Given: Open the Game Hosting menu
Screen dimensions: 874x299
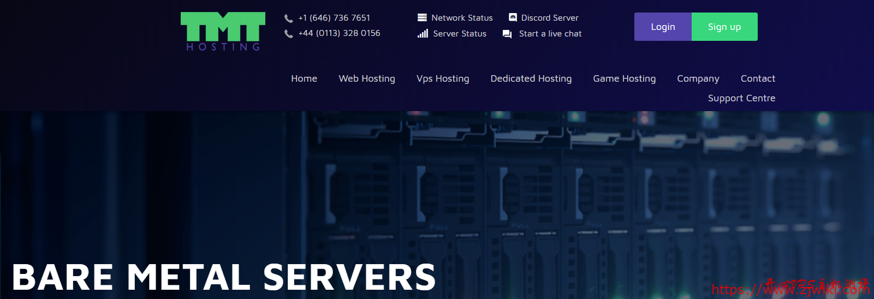Looking at the screenshot, I should pos(625,78).
